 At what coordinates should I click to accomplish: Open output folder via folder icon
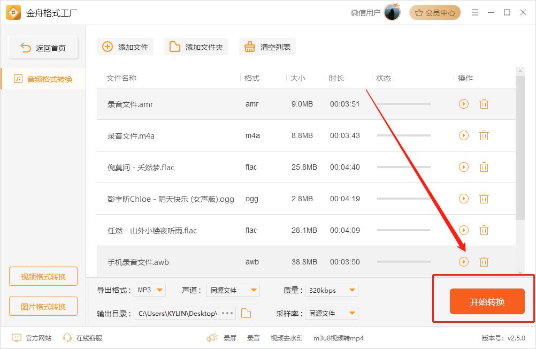246,313
